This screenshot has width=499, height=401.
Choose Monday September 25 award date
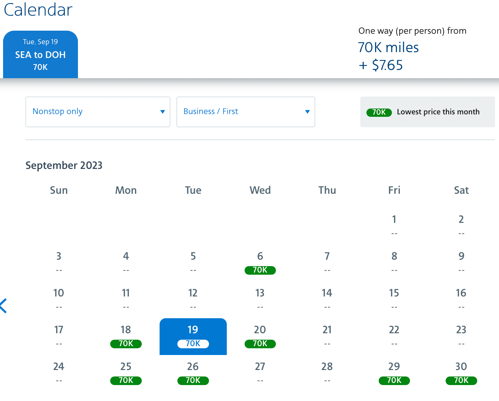(x=126, y=373)
